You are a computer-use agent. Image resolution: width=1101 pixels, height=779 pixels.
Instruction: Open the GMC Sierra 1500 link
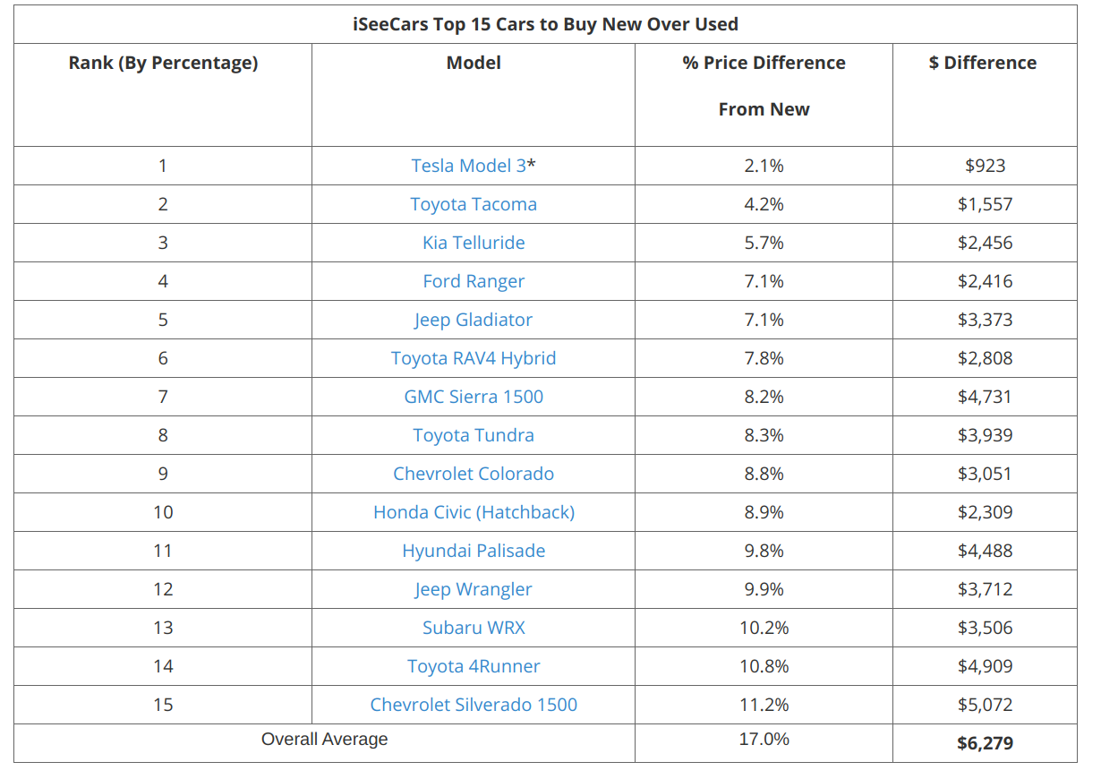474,397
